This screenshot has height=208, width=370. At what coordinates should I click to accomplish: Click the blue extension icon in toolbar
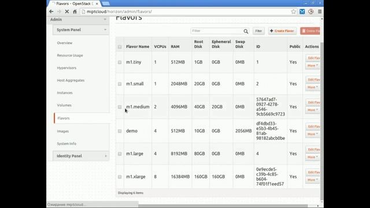[x=302, y=12]
